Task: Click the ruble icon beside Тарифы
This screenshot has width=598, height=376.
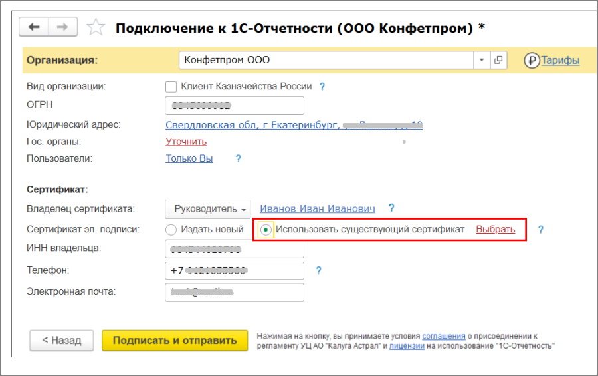Action: pos(532,61)
